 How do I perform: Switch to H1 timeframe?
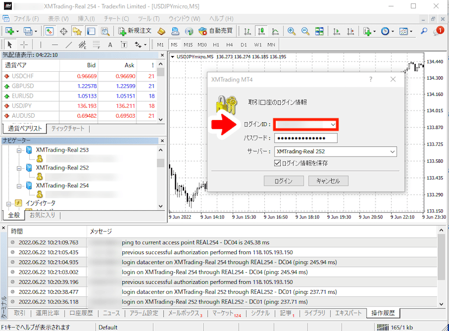coord(216,45)
